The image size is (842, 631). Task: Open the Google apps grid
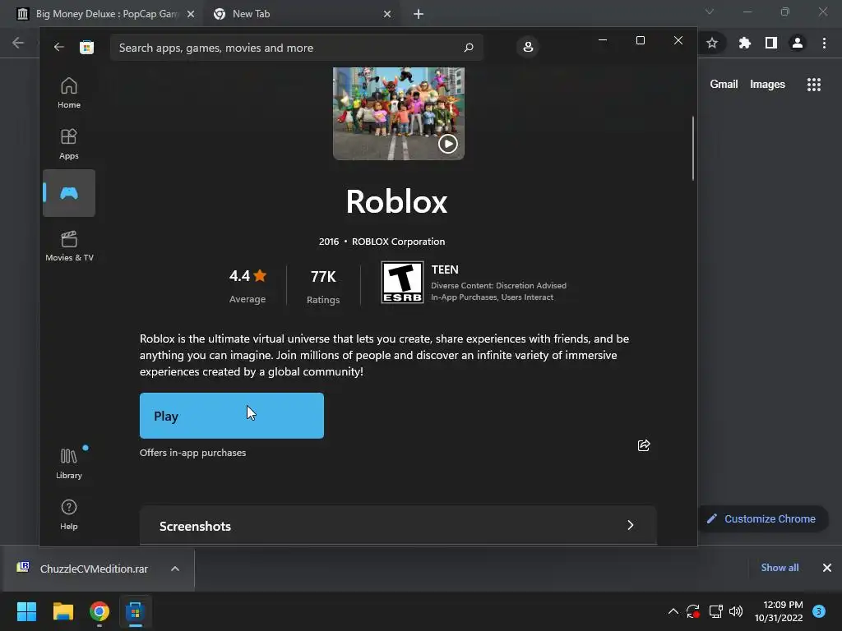pos(814,85)
